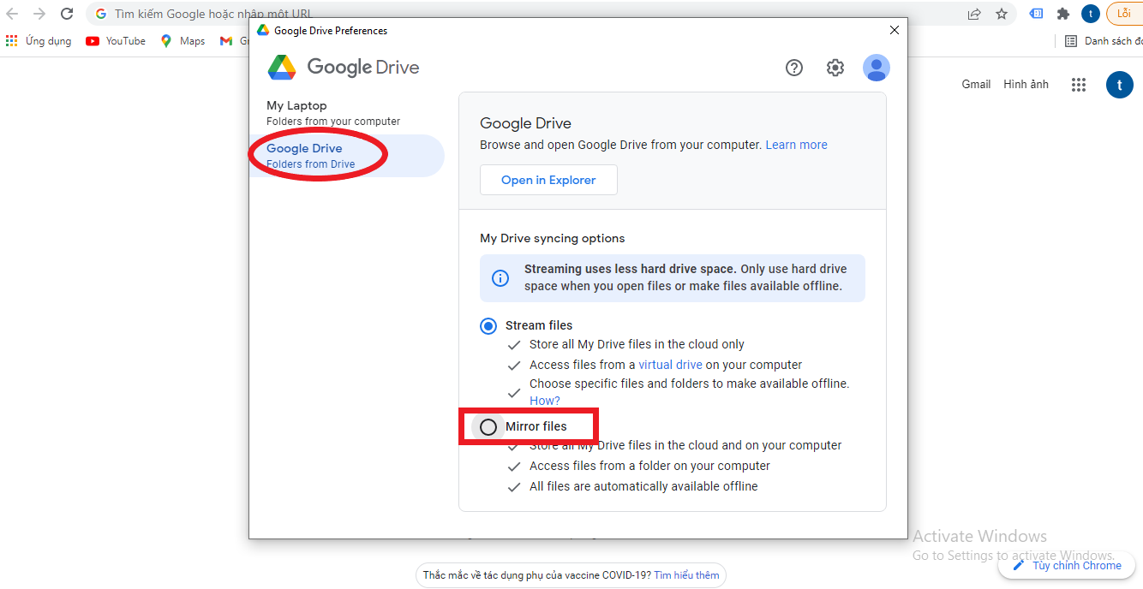Select Google Drive folders section
1143x589 pixels.
[x=347, y=156]
